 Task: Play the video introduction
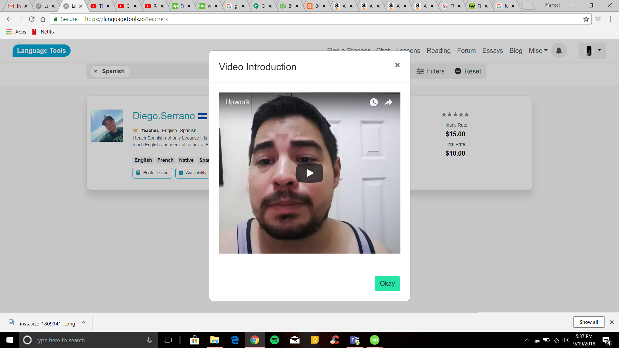[309, 173]
